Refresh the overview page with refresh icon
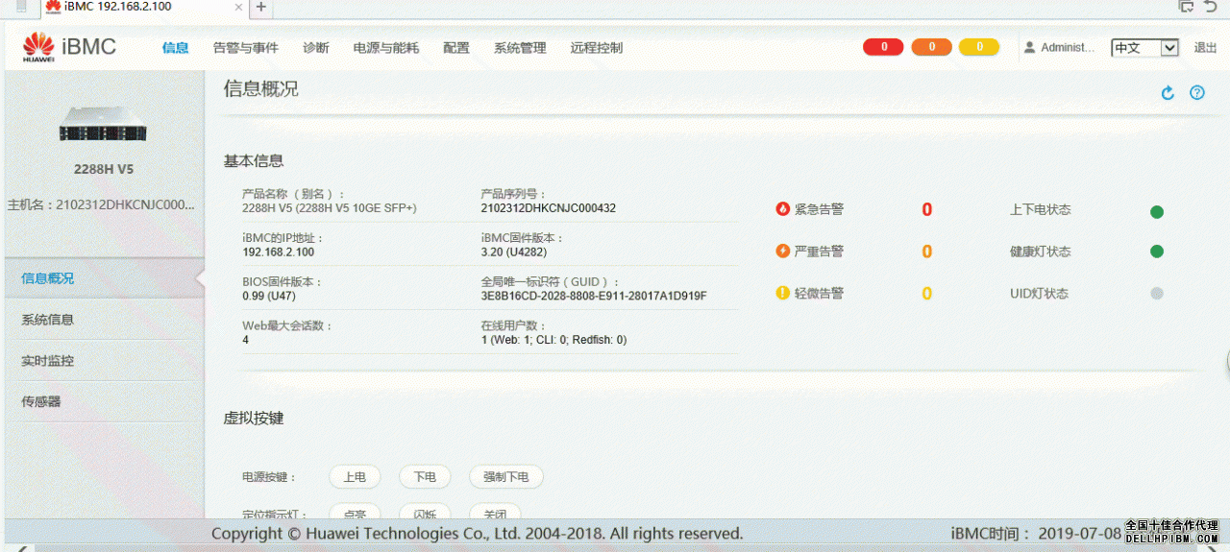Viewport: 1230px width, 552px height. click(1168, 93)
